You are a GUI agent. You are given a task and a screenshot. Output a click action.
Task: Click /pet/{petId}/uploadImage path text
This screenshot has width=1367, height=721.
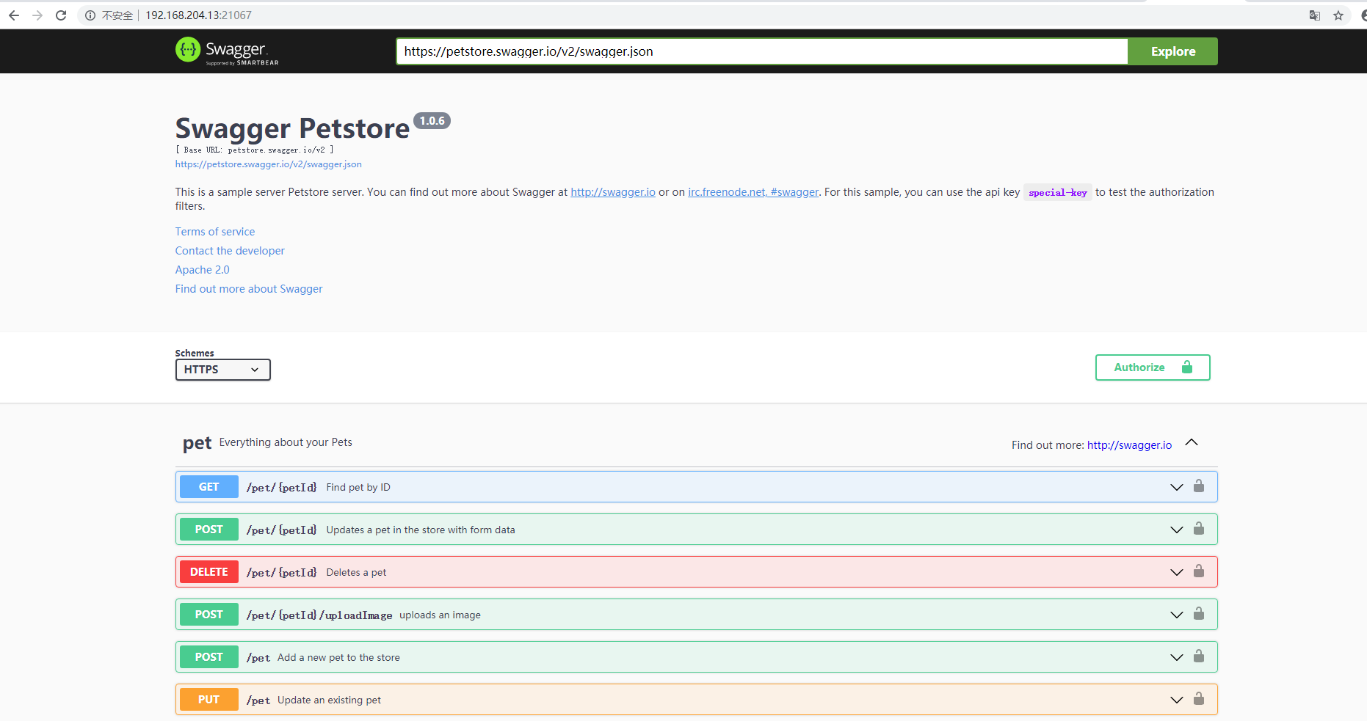(319, 615)
